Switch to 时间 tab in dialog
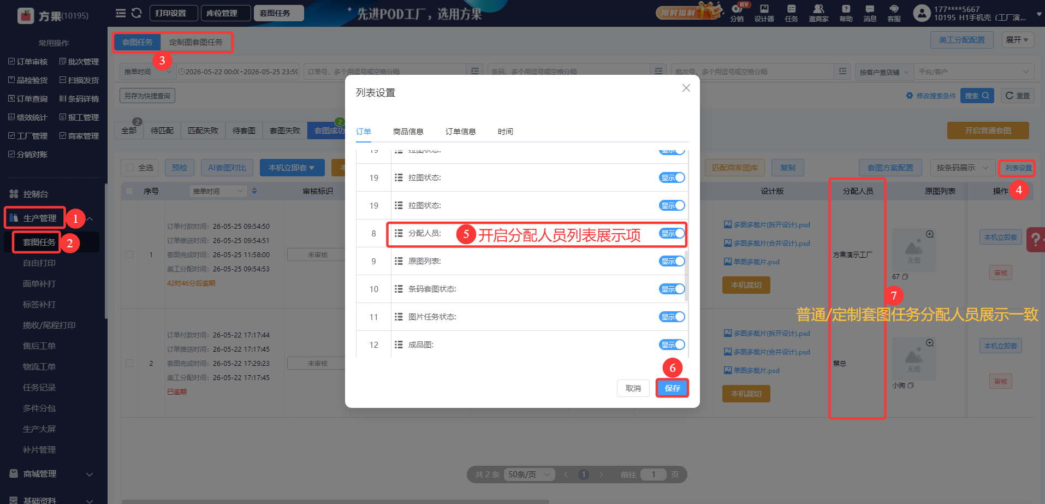This screenshot has width=1045, height=504. click(506, 132)
